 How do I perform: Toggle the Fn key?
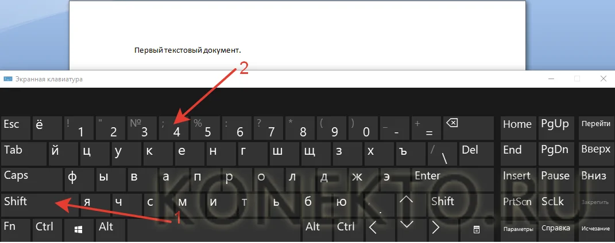pos(16,230)
